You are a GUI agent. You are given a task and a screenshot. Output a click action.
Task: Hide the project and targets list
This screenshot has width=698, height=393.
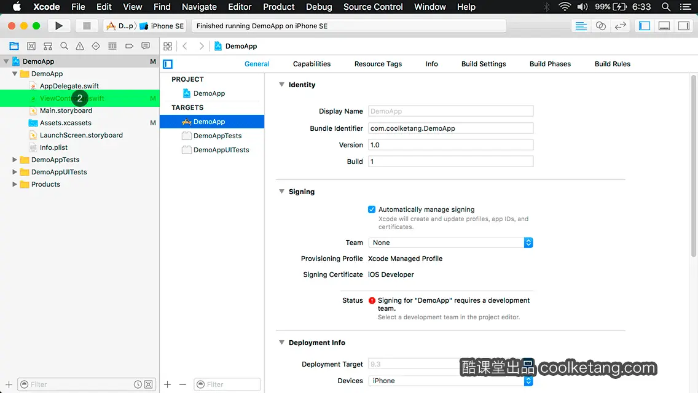[168, 64]
